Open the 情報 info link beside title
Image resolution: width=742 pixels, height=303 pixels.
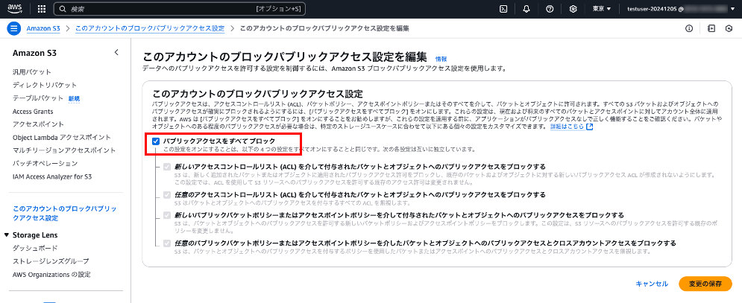pos(441,59)
